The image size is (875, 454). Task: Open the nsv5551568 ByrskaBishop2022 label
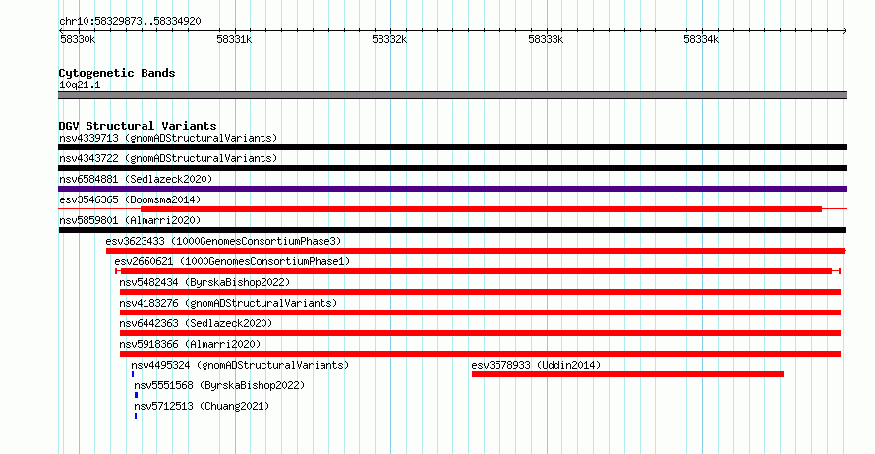point(219,385)
